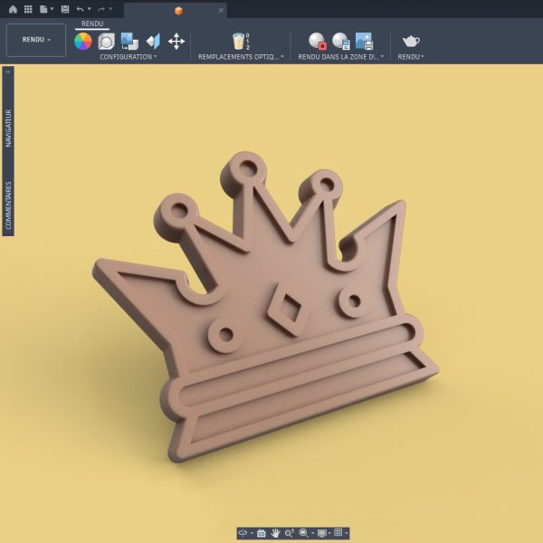543x543 pixels.
Task: Open Texture Map Controls tool
Action: click(x=153, y=42)
